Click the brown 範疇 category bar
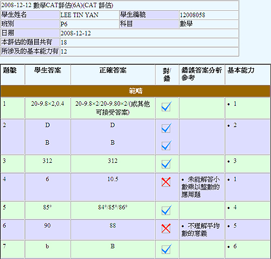This screenshot has height=259, width=271. click(135, 91)
